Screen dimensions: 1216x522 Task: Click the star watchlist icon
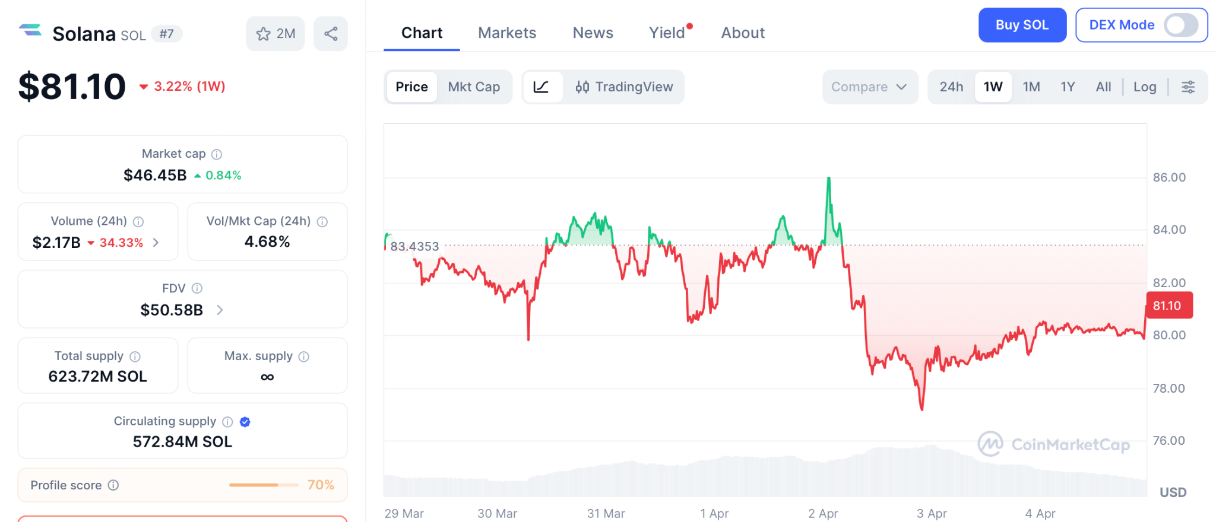pos(263,34)
